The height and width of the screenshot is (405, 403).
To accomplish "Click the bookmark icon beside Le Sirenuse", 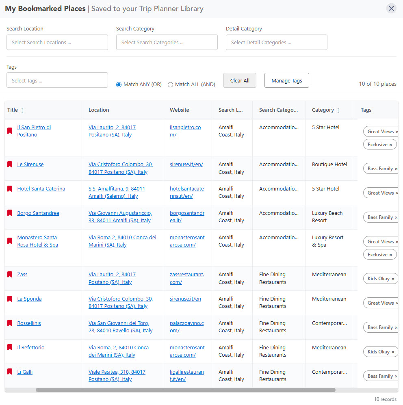I will click(x=10, y=165).
